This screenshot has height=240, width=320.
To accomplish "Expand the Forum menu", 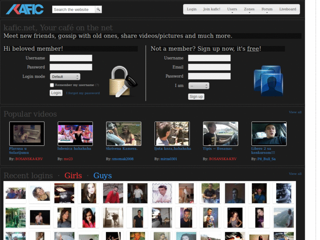I will [x=267, y=9].
